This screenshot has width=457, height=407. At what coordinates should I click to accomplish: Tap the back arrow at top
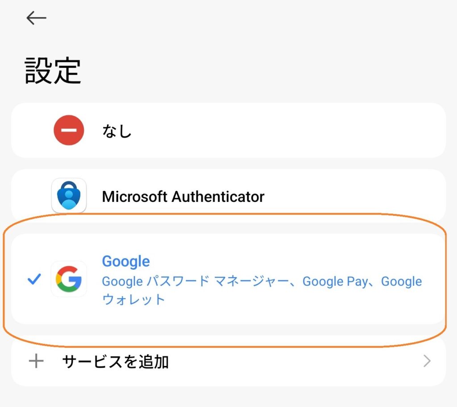36,18
